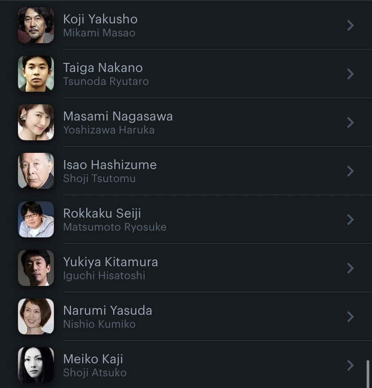Open the Meiko Kaji cast entry
The image size is (372, 388).
pos(93,359)
